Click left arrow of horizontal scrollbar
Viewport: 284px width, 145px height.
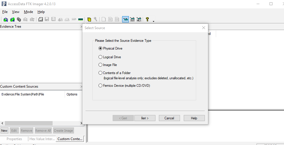point(2,123)
